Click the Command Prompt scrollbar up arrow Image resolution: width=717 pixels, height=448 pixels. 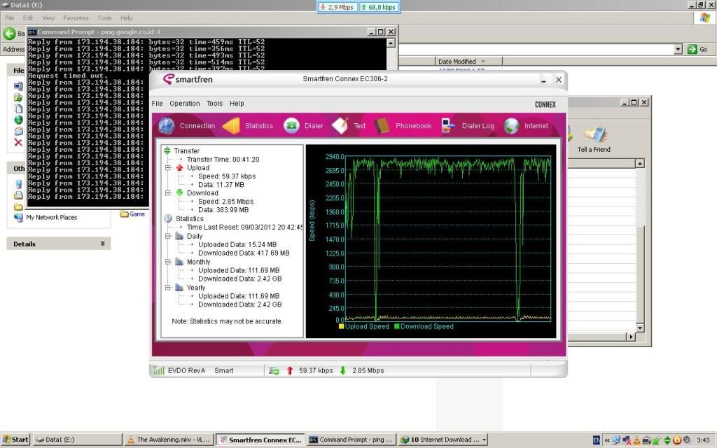[391, 43]
